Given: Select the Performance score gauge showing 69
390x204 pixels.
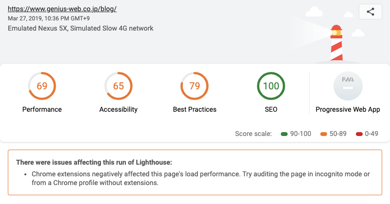Looking at the screenshot, I should pos(42,86).
